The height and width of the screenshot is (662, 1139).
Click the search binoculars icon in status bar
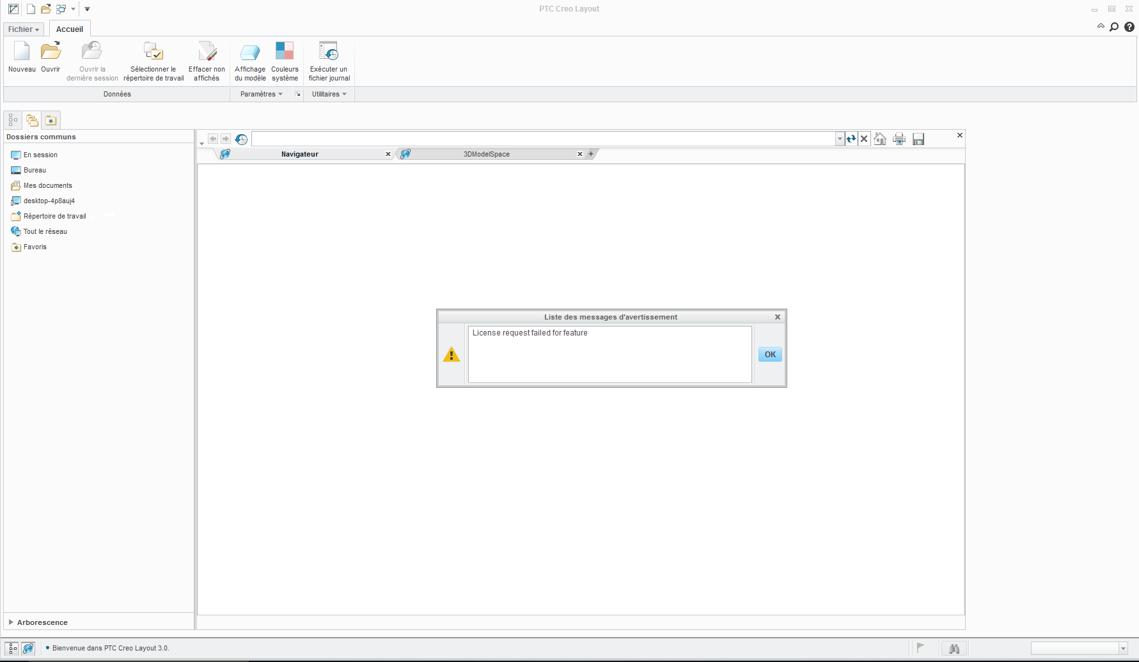tap(954, 648)
